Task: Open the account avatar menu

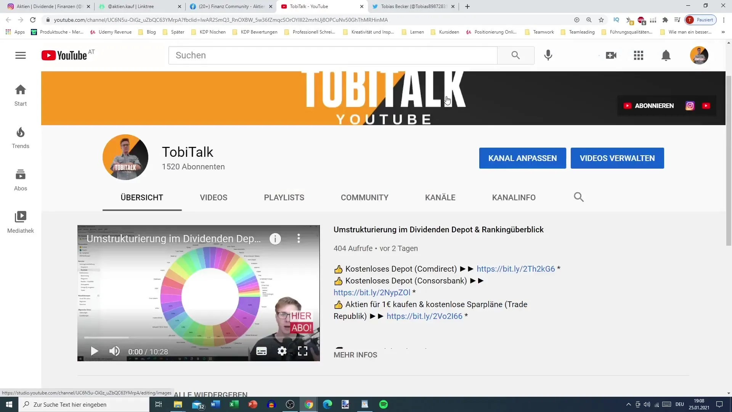Action: click(x=699, y=55)
